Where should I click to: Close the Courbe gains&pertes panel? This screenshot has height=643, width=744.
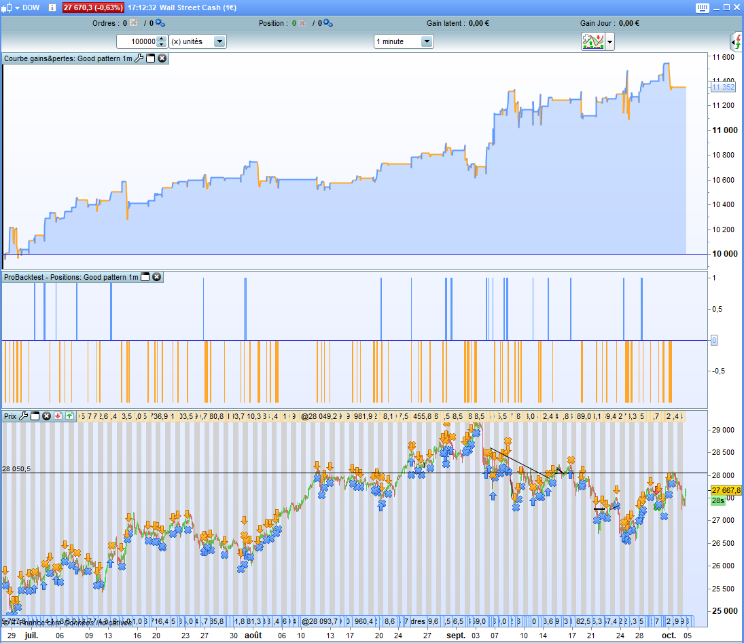pyautogui.click(x=162, y=58)
